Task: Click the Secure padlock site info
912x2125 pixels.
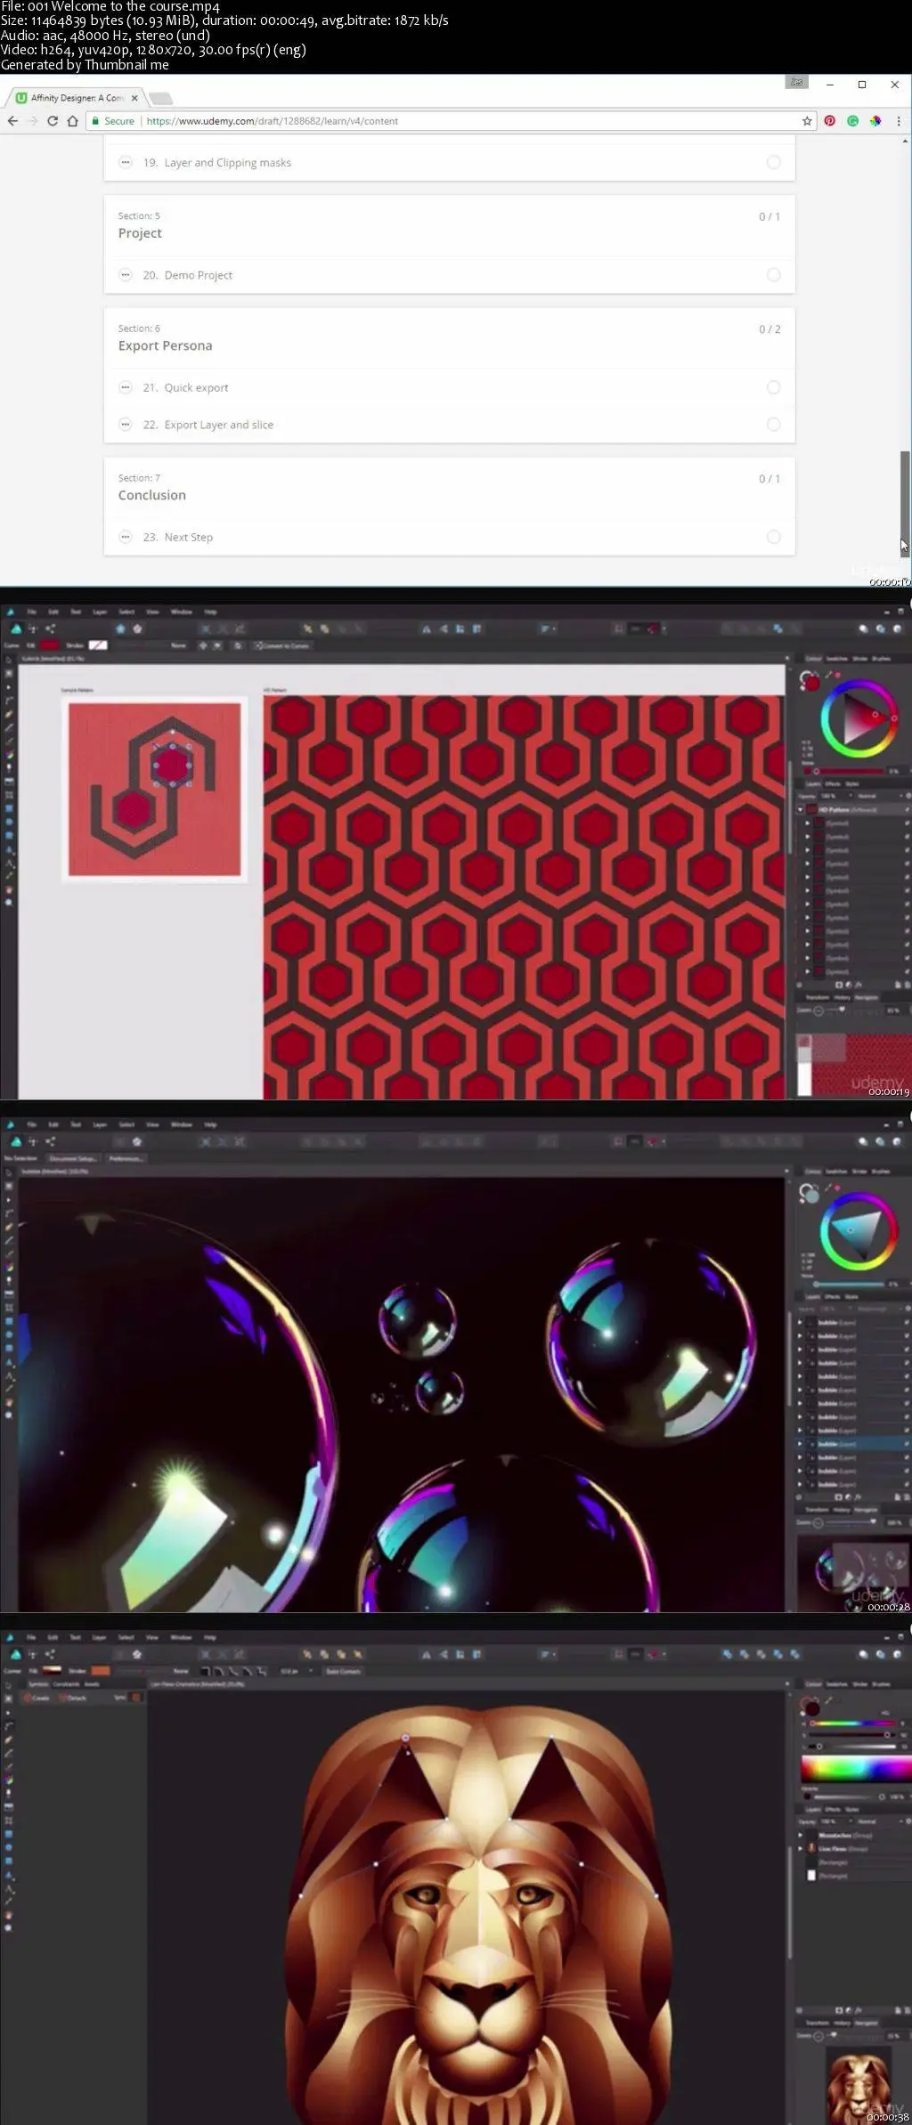Action: 114,121
